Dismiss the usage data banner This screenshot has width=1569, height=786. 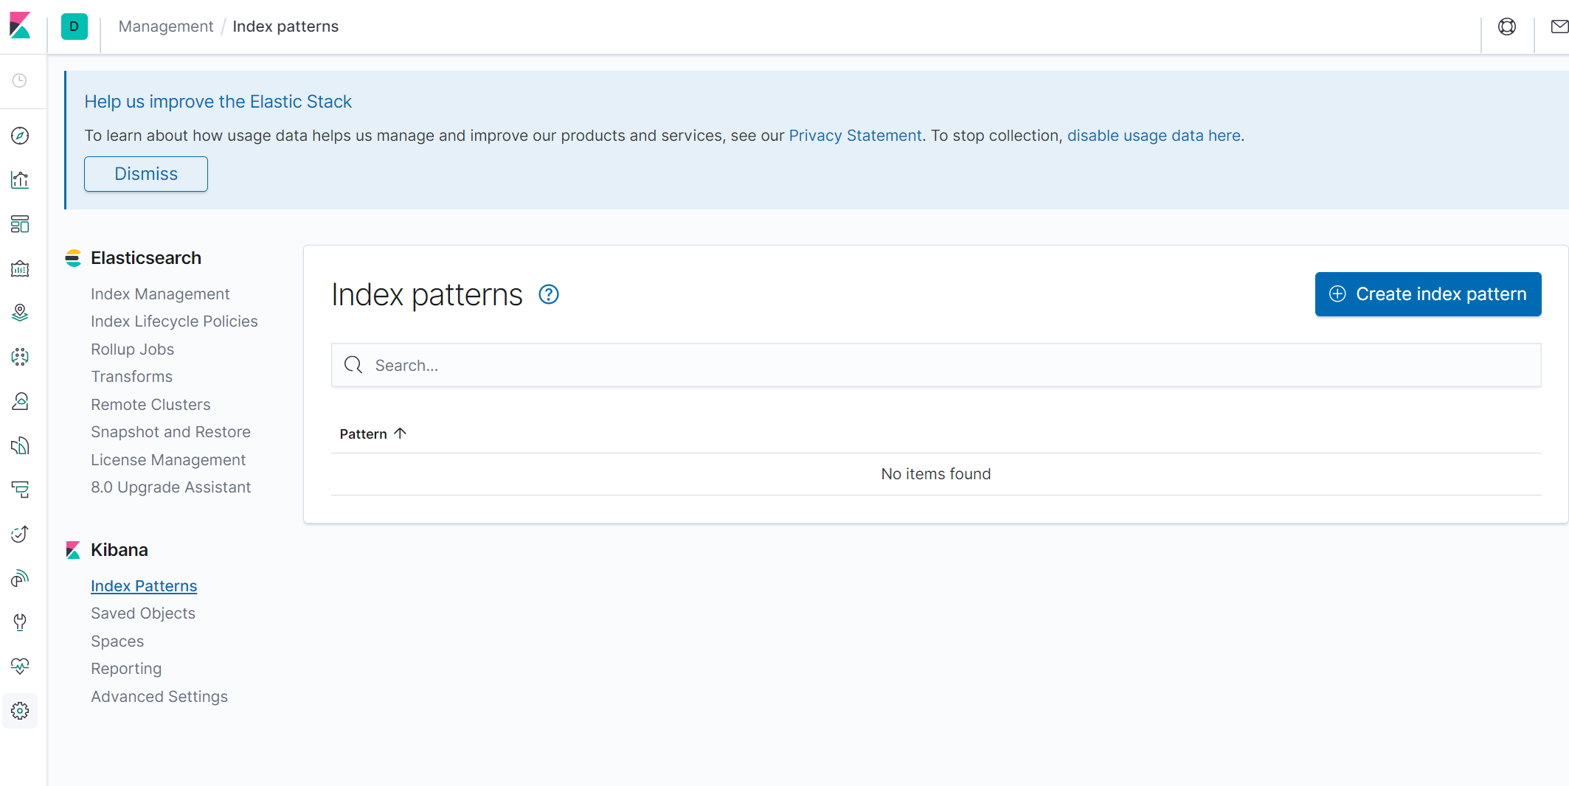tap(146, 174)
